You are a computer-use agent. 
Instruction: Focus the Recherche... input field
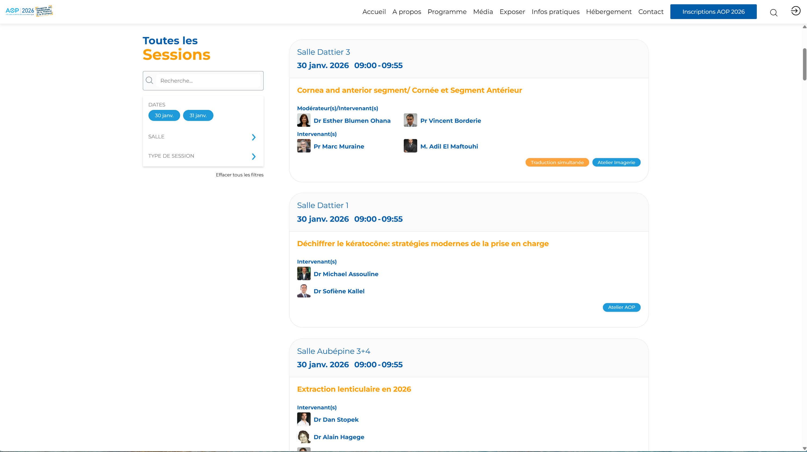click(x=208, y=81)
